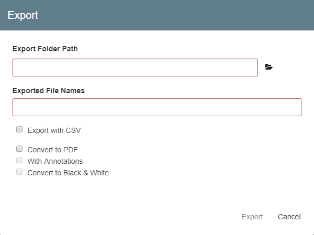Click the 'Export with CSV' label text

pyautogui.click(x=54, y=130)
